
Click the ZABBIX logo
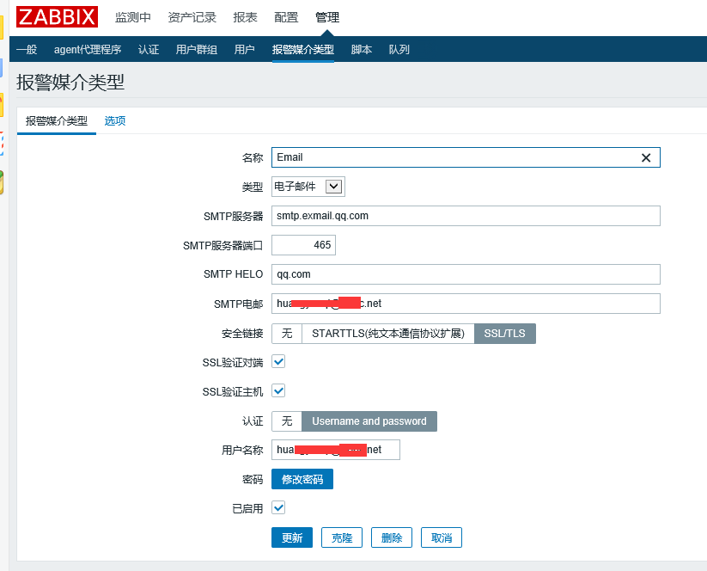57,17
